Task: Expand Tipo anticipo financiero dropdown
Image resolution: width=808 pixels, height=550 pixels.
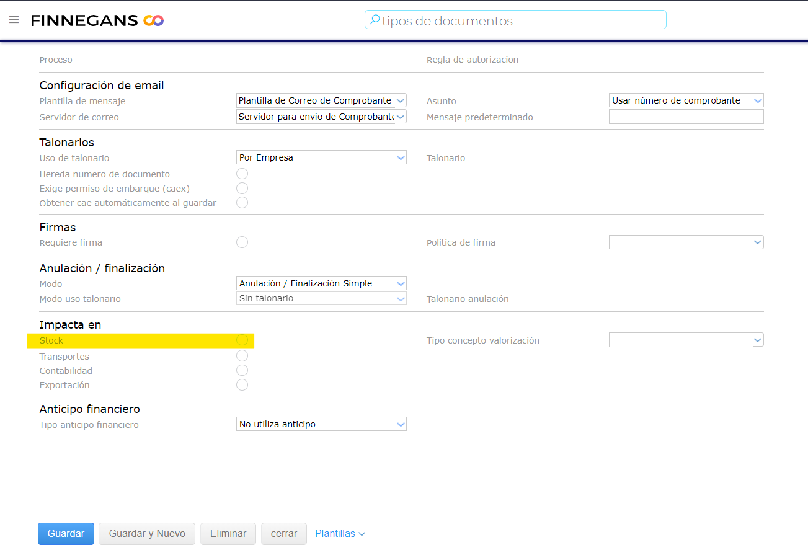Action: click(321, 424)
